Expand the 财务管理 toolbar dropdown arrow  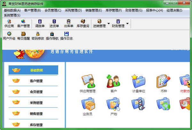pos(127,23)
